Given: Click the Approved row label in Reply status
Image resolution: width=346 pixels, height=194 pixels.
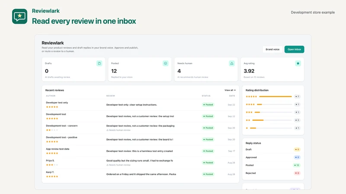Looking at the screenshot, I should [251, 157].
